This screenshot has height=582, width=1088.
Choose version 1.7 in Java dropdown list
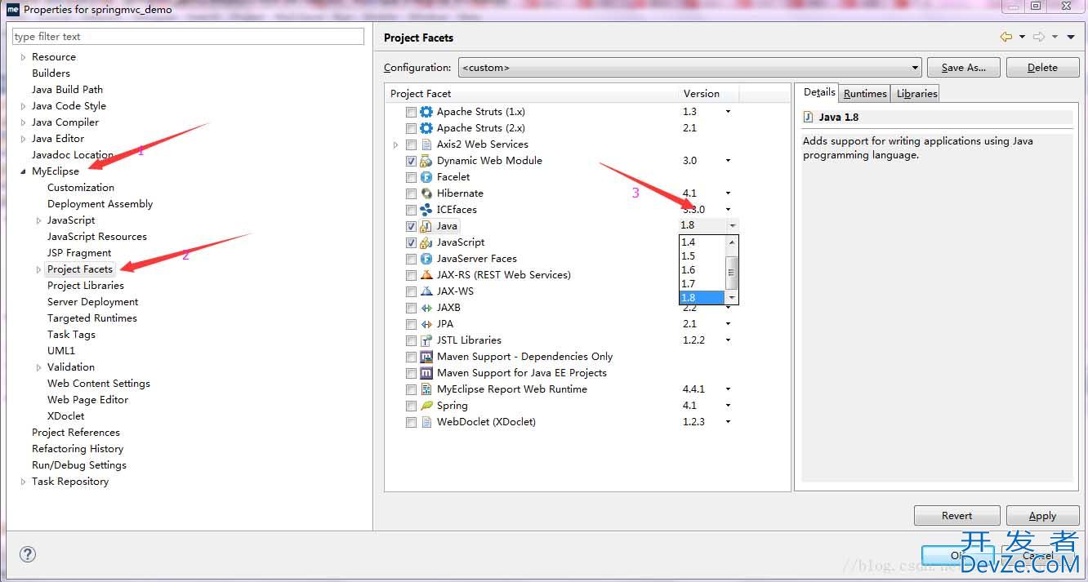tap(702, 284)
